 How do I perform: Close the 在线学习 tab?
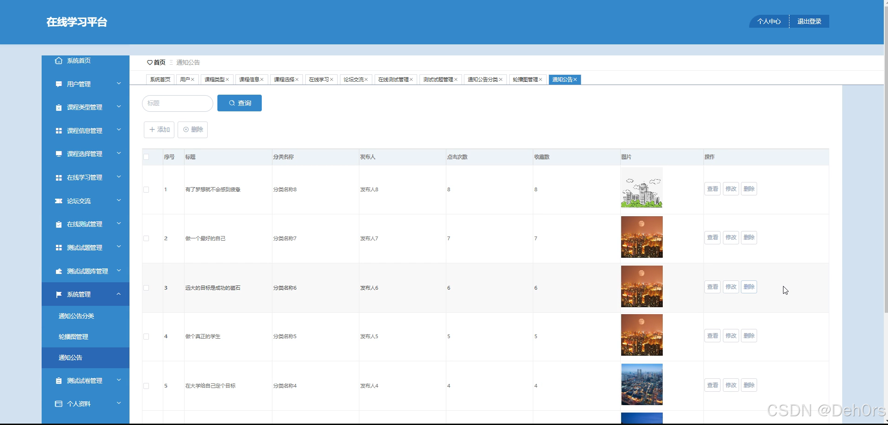[332, 79]
